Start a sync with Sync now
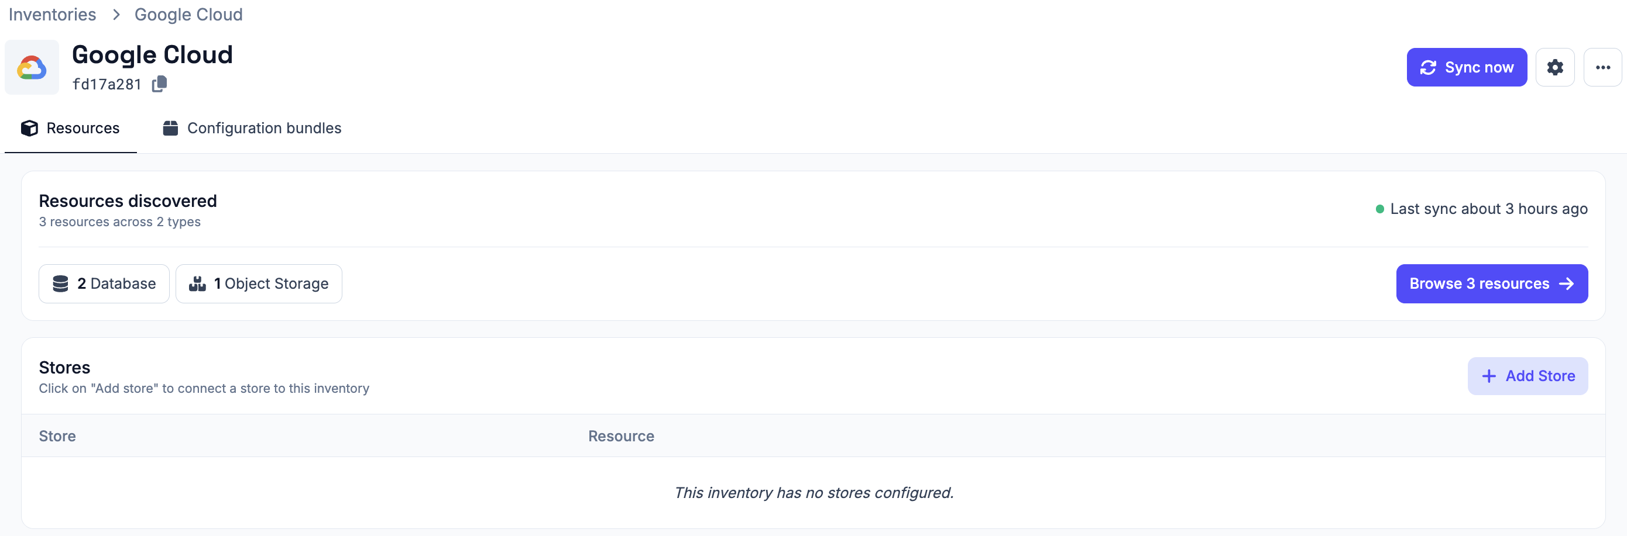 (x=1467, y=67)
